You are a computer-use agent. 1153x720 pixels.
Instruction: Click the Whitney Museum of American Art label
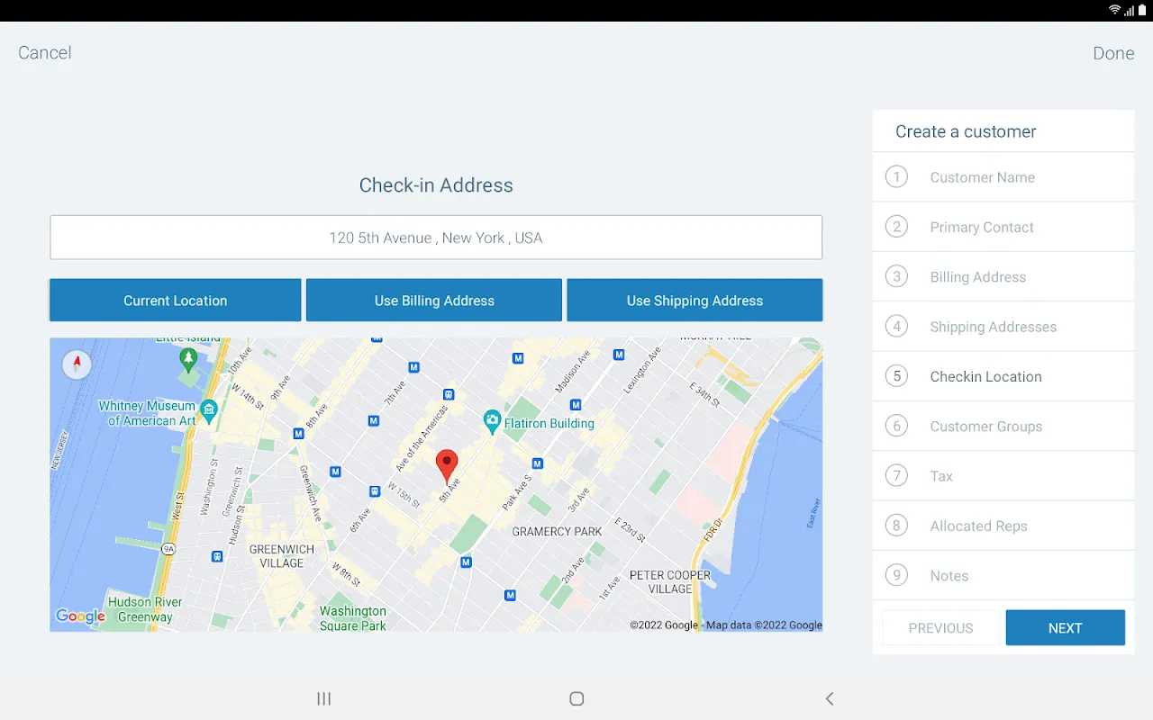click(147, 413)
